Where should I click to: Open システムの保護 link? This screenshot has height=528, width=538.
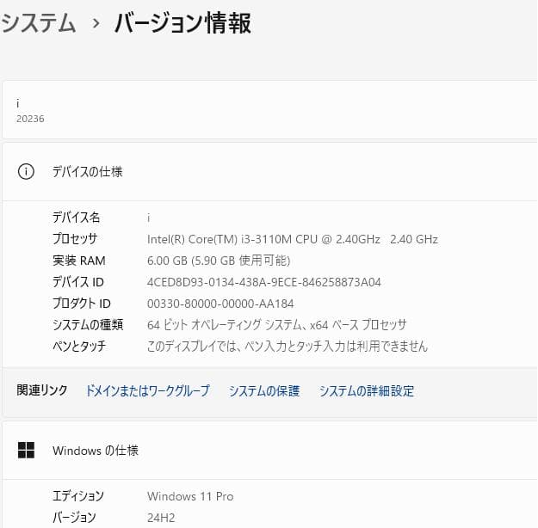pos(264,390)
